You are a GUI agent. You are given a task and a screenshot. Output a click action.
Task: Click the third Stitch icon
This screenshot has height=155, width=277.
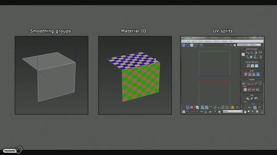(x=254, y=74)
